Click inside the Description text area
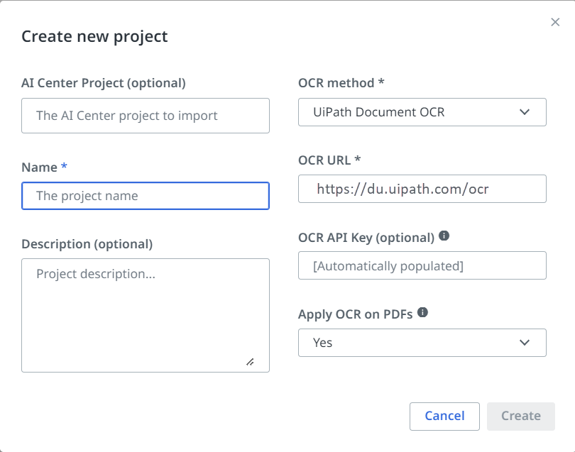The image size is (575, 452). 146,315
